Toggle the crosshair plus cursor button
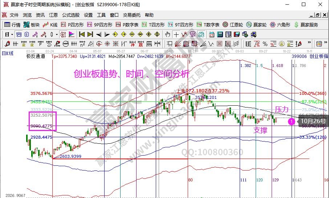 176,34
